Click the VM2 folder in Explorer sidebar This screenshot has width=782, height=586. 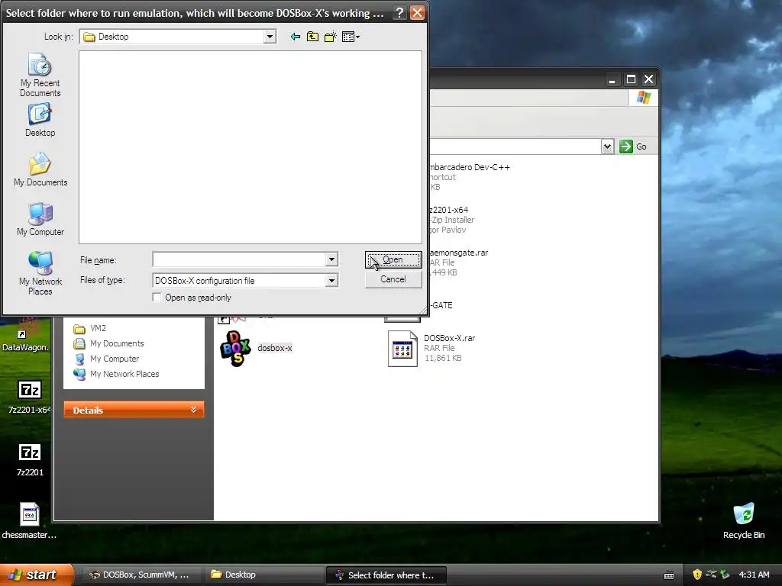point(98,328)
